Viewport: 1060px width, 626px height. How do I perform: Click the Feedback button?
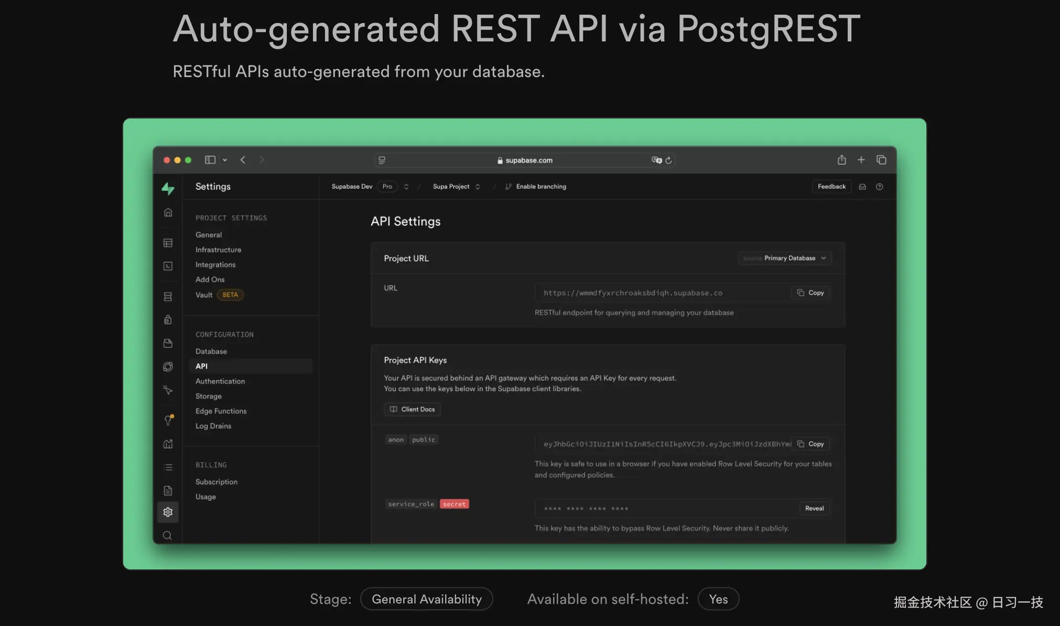(831, 187)
